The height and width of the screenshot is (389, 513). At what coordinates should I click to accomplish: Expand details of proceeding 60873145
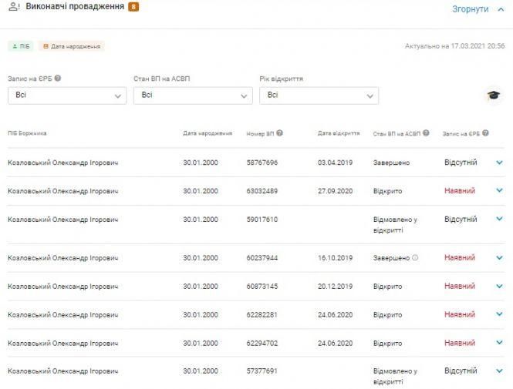coord(499,286)
